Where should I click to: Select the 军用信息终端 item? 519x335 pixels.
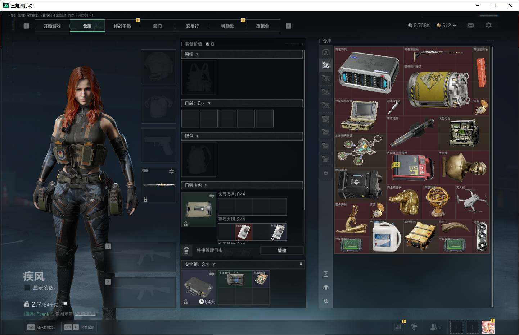tap(360, 116)
